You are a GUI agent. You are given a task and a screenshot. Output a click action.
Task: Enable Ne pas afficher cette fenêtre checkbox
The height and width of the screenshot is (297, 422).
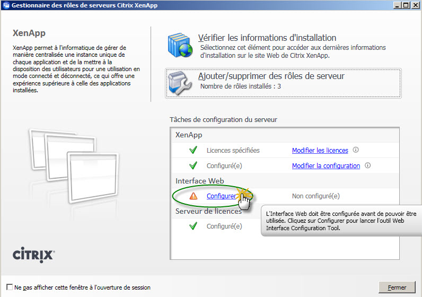(x=10, y=287)
